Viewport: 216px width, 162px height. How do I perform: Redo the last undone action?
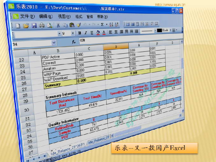pyautogui.click(x=94, y=25)
